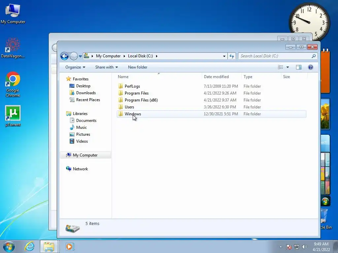
Task: Select the Program Files (x86) folder icon
Action: (120, 100)
